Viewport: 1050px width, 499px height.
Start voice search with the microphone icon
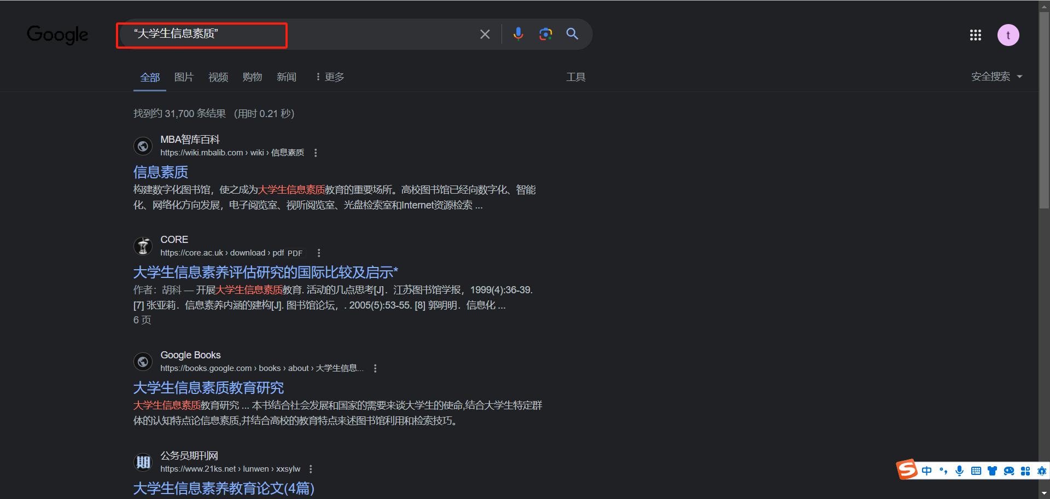(518, 34)
